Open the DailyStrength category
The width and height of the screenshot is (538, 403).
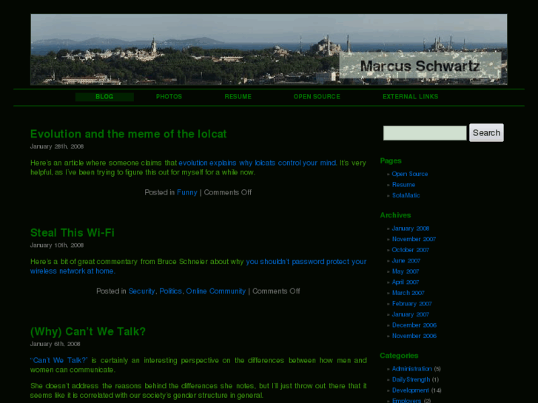coord(411,379)
